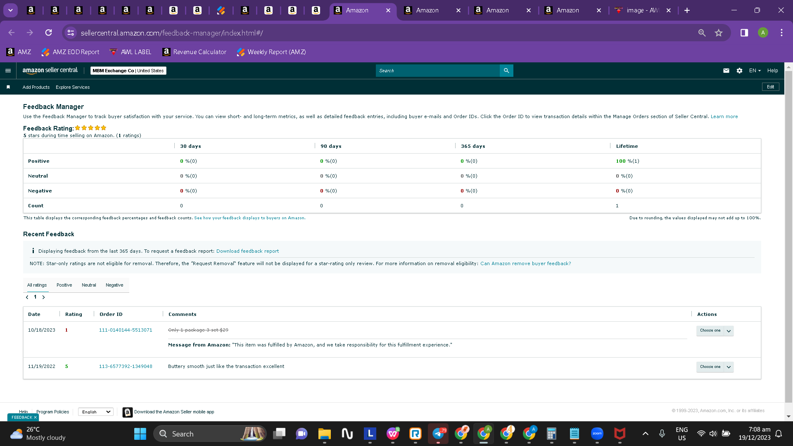Image resolution: width=793 pixels, height=446 pixels.
Task: Open order 113-6577392-1349048
Action: [126, 367]
